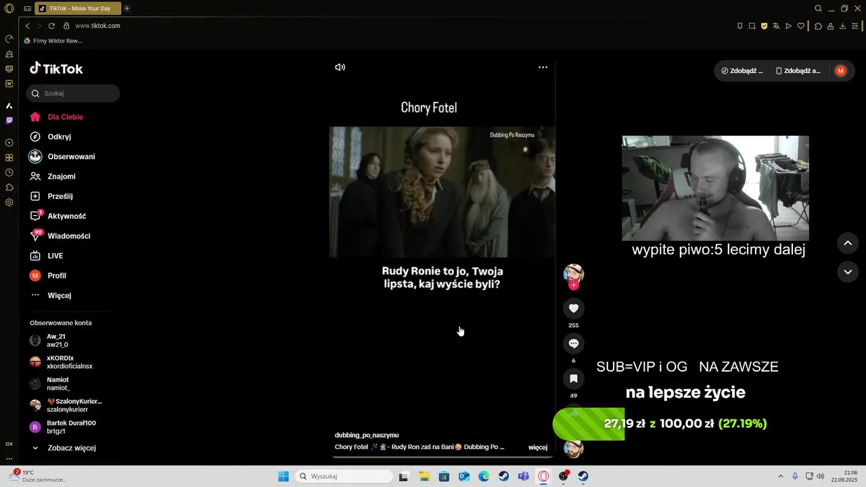Open LIVE section
This screenshot has width=866, height=487.
point(47,256)
